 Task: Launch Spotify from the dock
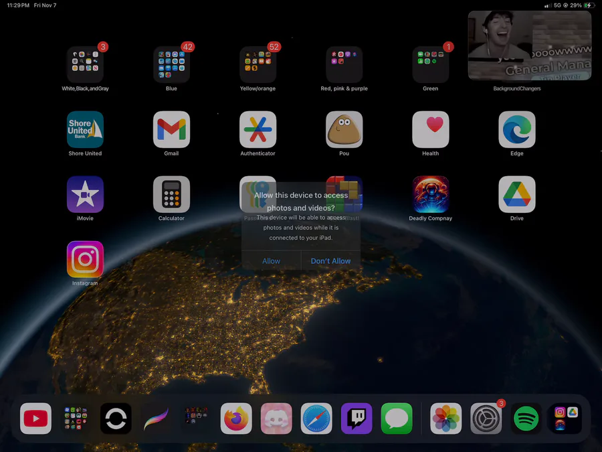pyautogui.click(x=526, y=419)
